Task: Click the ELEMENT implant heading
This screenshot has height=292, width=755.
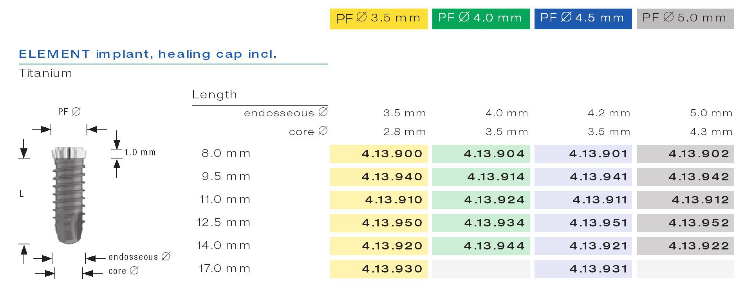Action: (x=148, y=54)
